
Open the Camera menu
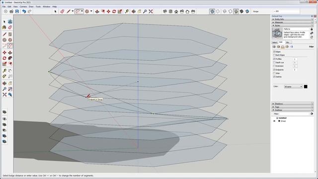coord(23,6)
